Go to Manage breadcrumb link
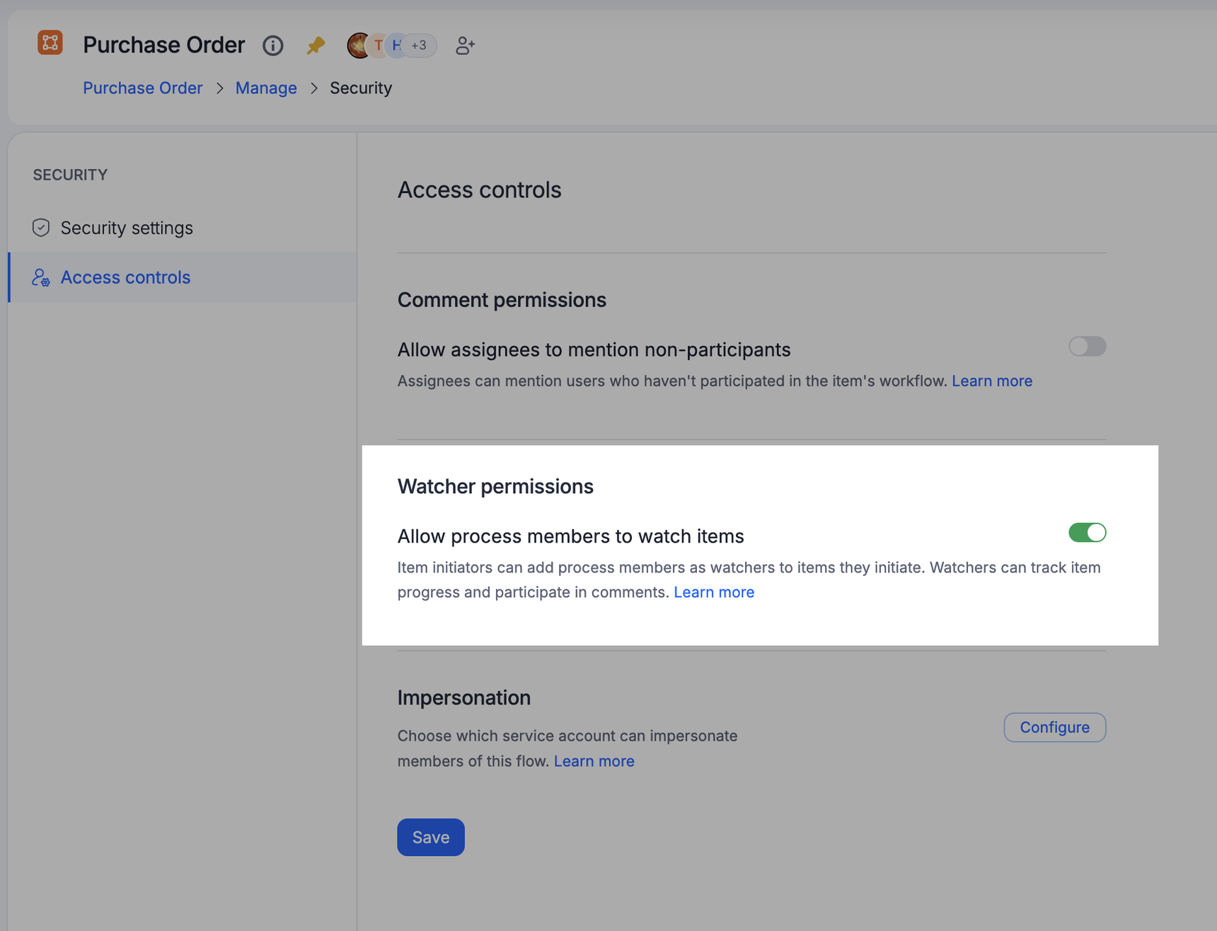 (266, 88)
